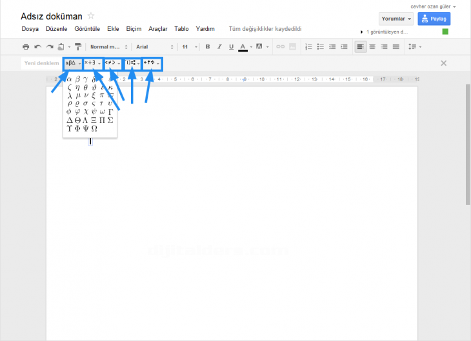This screenshot has height=341, width=471.
Task: Toggle the bulleted list
Action: [321, 47]
